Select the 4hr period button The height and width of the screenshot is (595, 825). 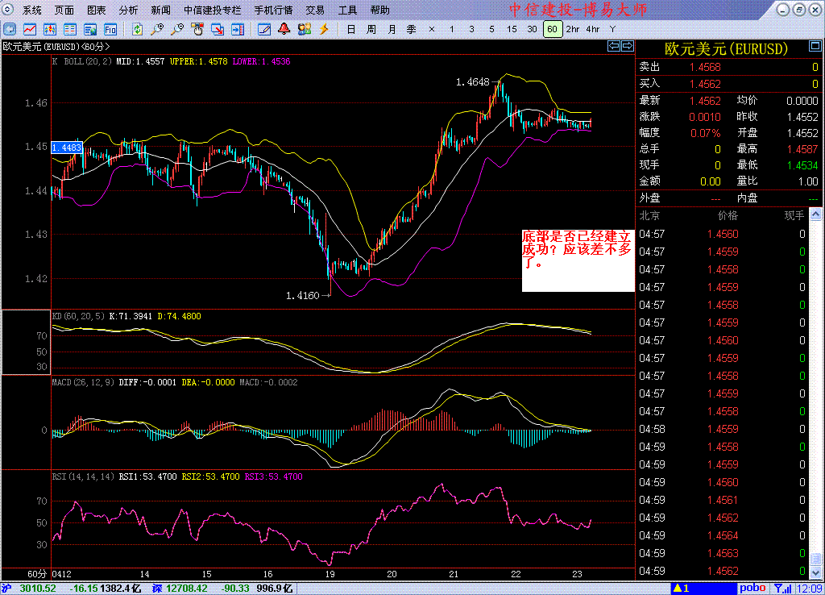click(592, 30)
